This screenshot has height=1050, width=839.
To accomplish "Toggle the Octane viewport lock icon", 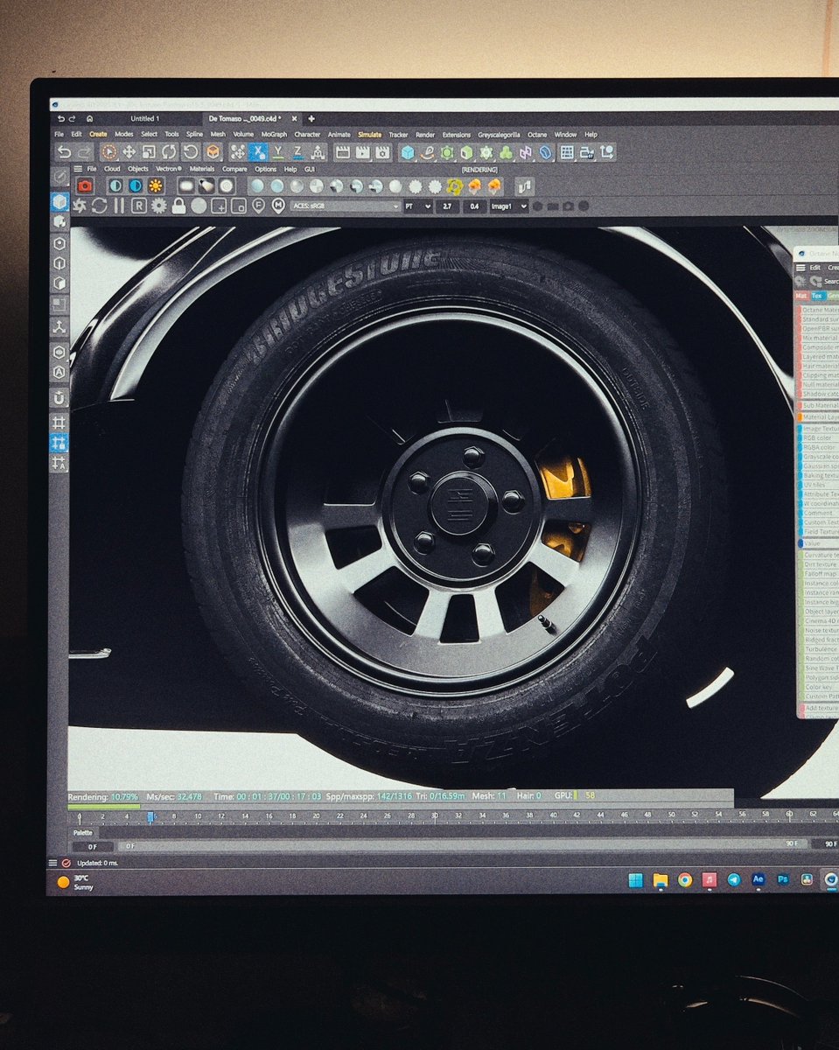I will (x=178, y=205).
